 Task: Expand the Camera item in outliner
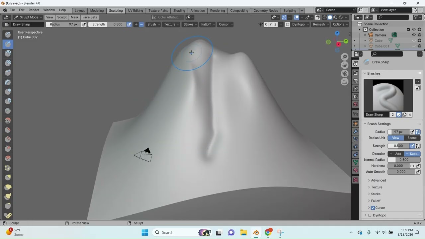365,35
